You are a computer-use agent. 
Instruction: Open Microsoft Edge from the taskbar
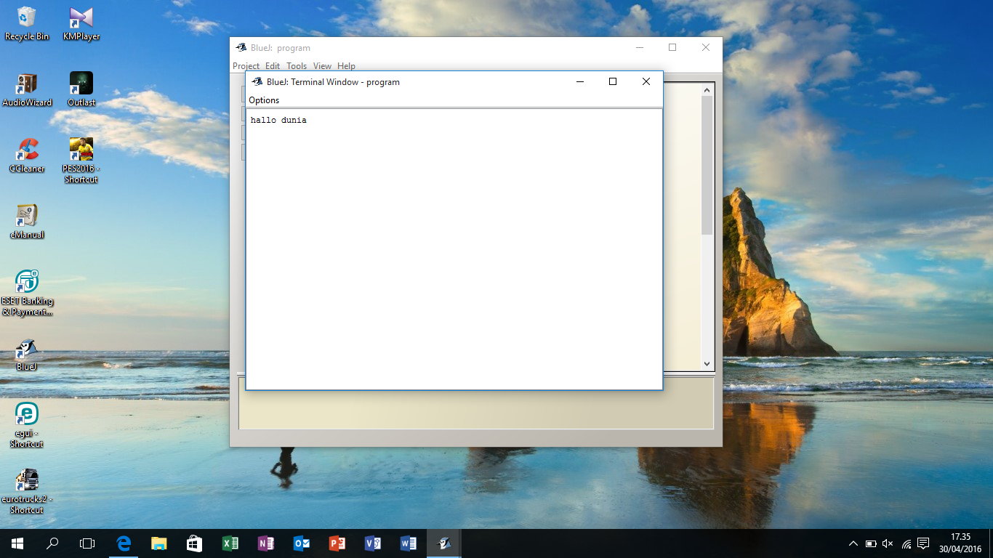(x=123, y=543)
